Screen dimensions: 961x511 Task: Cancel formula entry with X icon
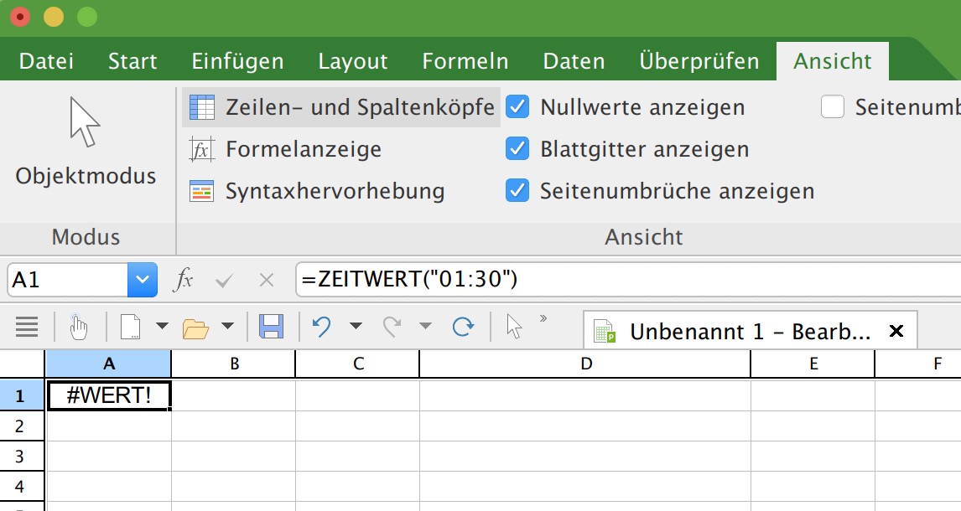(x=267, y=281)
